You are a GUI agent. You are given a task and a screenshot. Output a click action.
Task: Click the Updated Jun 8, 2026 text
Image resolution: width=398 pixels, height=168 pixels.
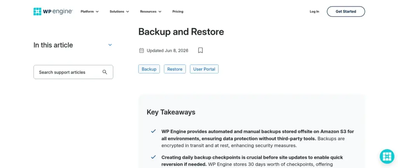(168, 51)
